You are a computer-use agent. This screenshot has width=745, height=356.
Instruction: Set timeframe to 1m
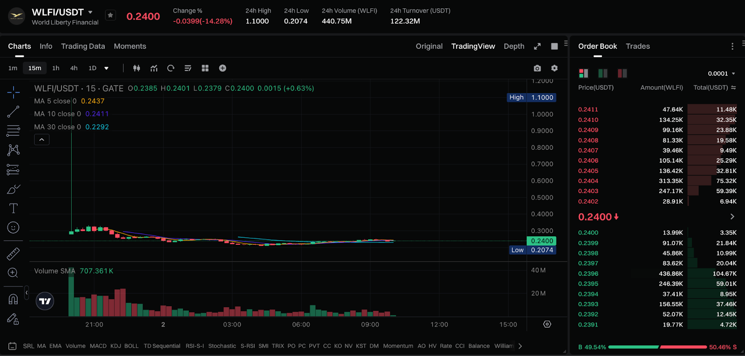point(13,68)
